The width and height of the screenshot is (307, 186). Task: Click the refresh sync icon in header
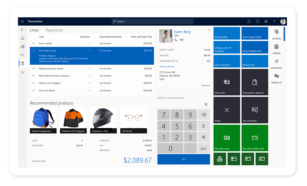pyautogui.click(x=249, y=21)
